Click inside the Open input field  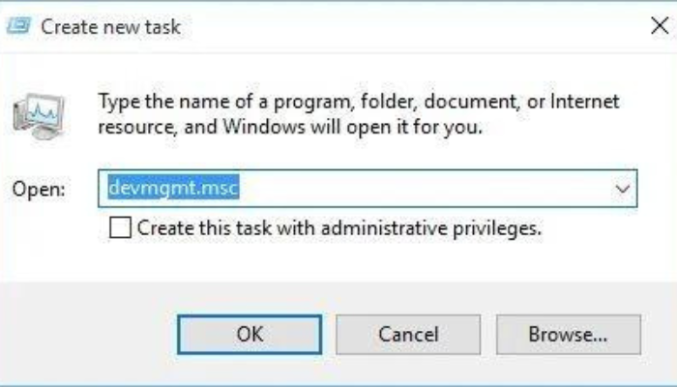click(387, 189)
